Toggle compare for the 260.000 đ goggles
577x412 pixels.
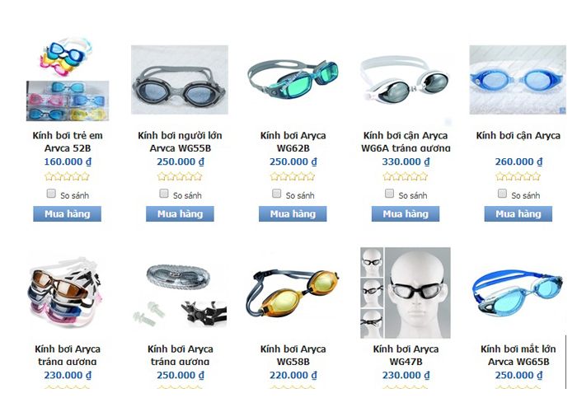tap(502, 194)
